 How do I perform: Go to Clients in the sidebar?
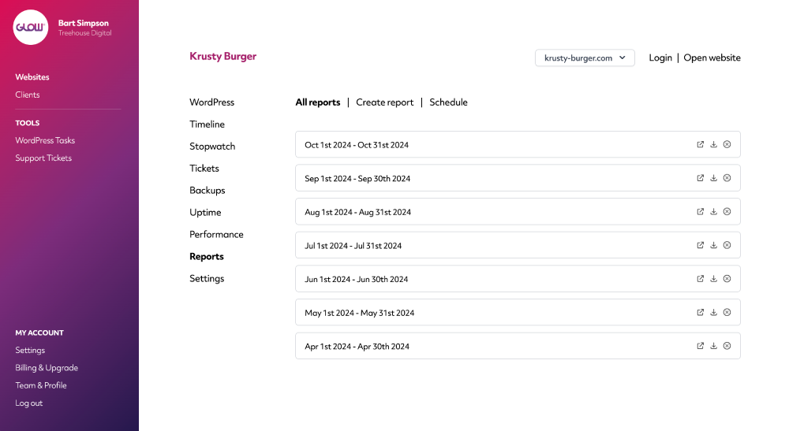click(27, 95)
